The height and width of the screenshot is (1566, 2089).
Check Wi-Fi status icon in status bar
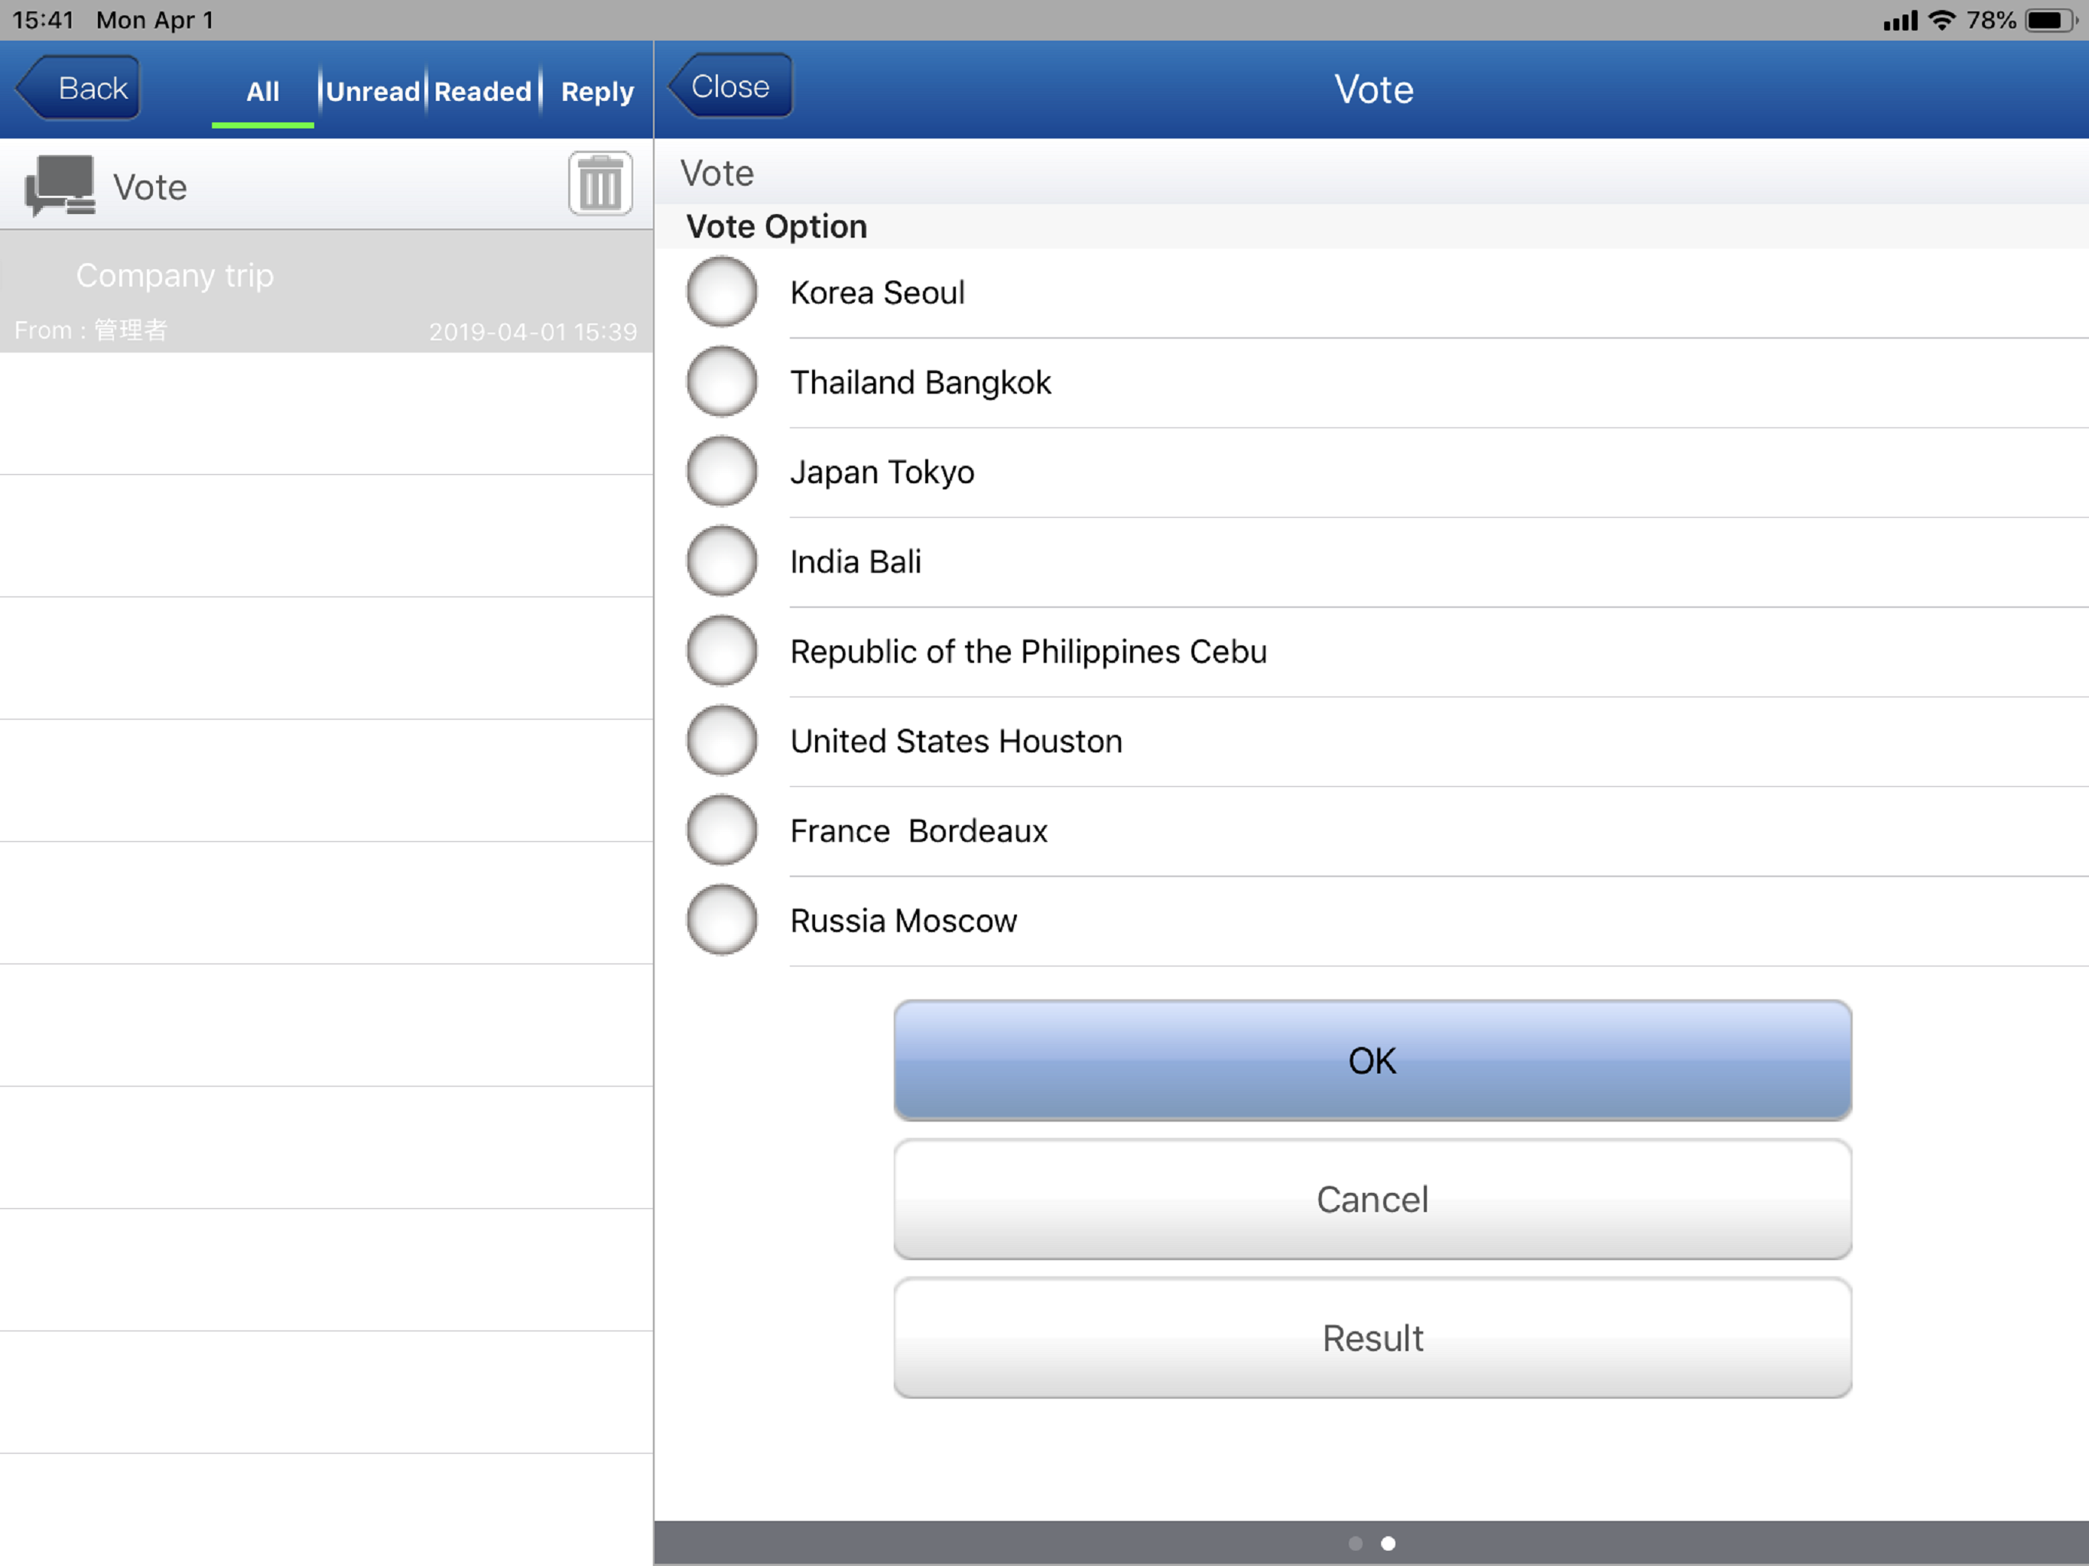(x=1941, y=20)
